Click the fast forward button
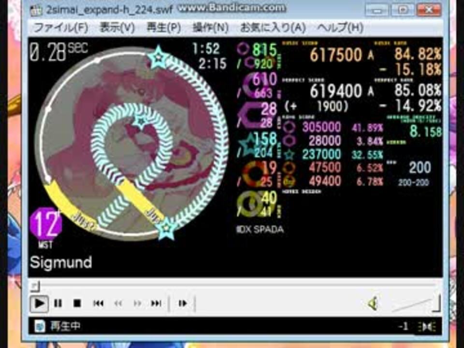The height and width of the screenshot is (348, 464). pyautogui.click(x=137, y=304)
